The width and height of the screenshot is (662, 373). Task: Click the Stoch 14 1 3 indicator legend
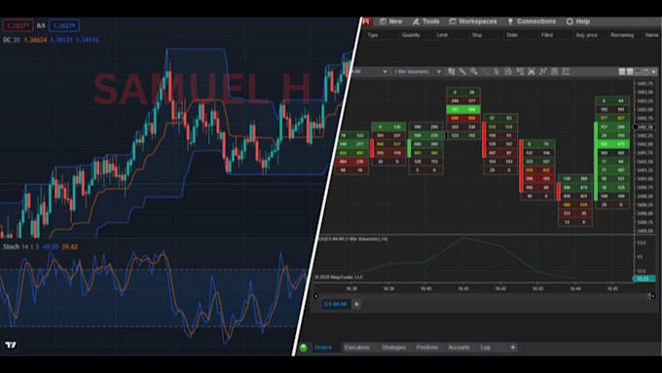(x=20, y=246)
